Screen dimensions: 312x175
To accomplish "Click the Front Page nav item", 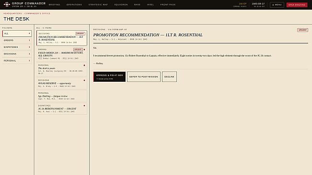I will [168, 5].
